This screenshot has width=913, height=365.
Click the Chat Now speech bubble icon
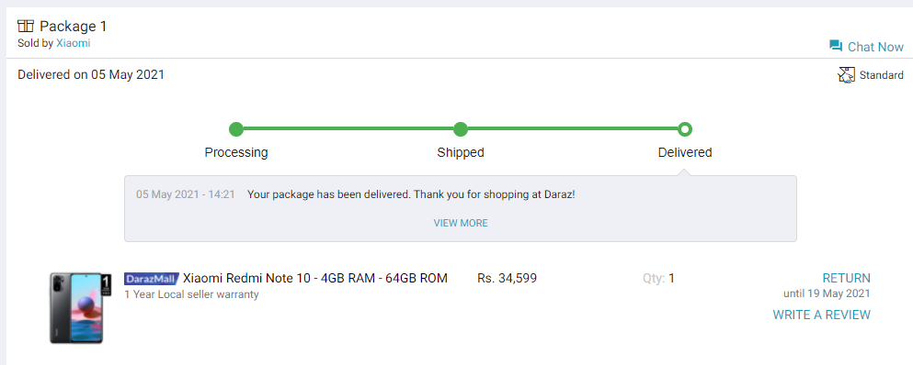(x=836, y=46)
